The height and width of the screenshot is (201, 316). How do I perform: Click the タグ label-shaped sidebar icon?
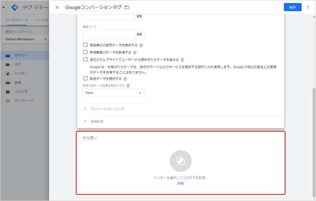click(x=8, y=65)
